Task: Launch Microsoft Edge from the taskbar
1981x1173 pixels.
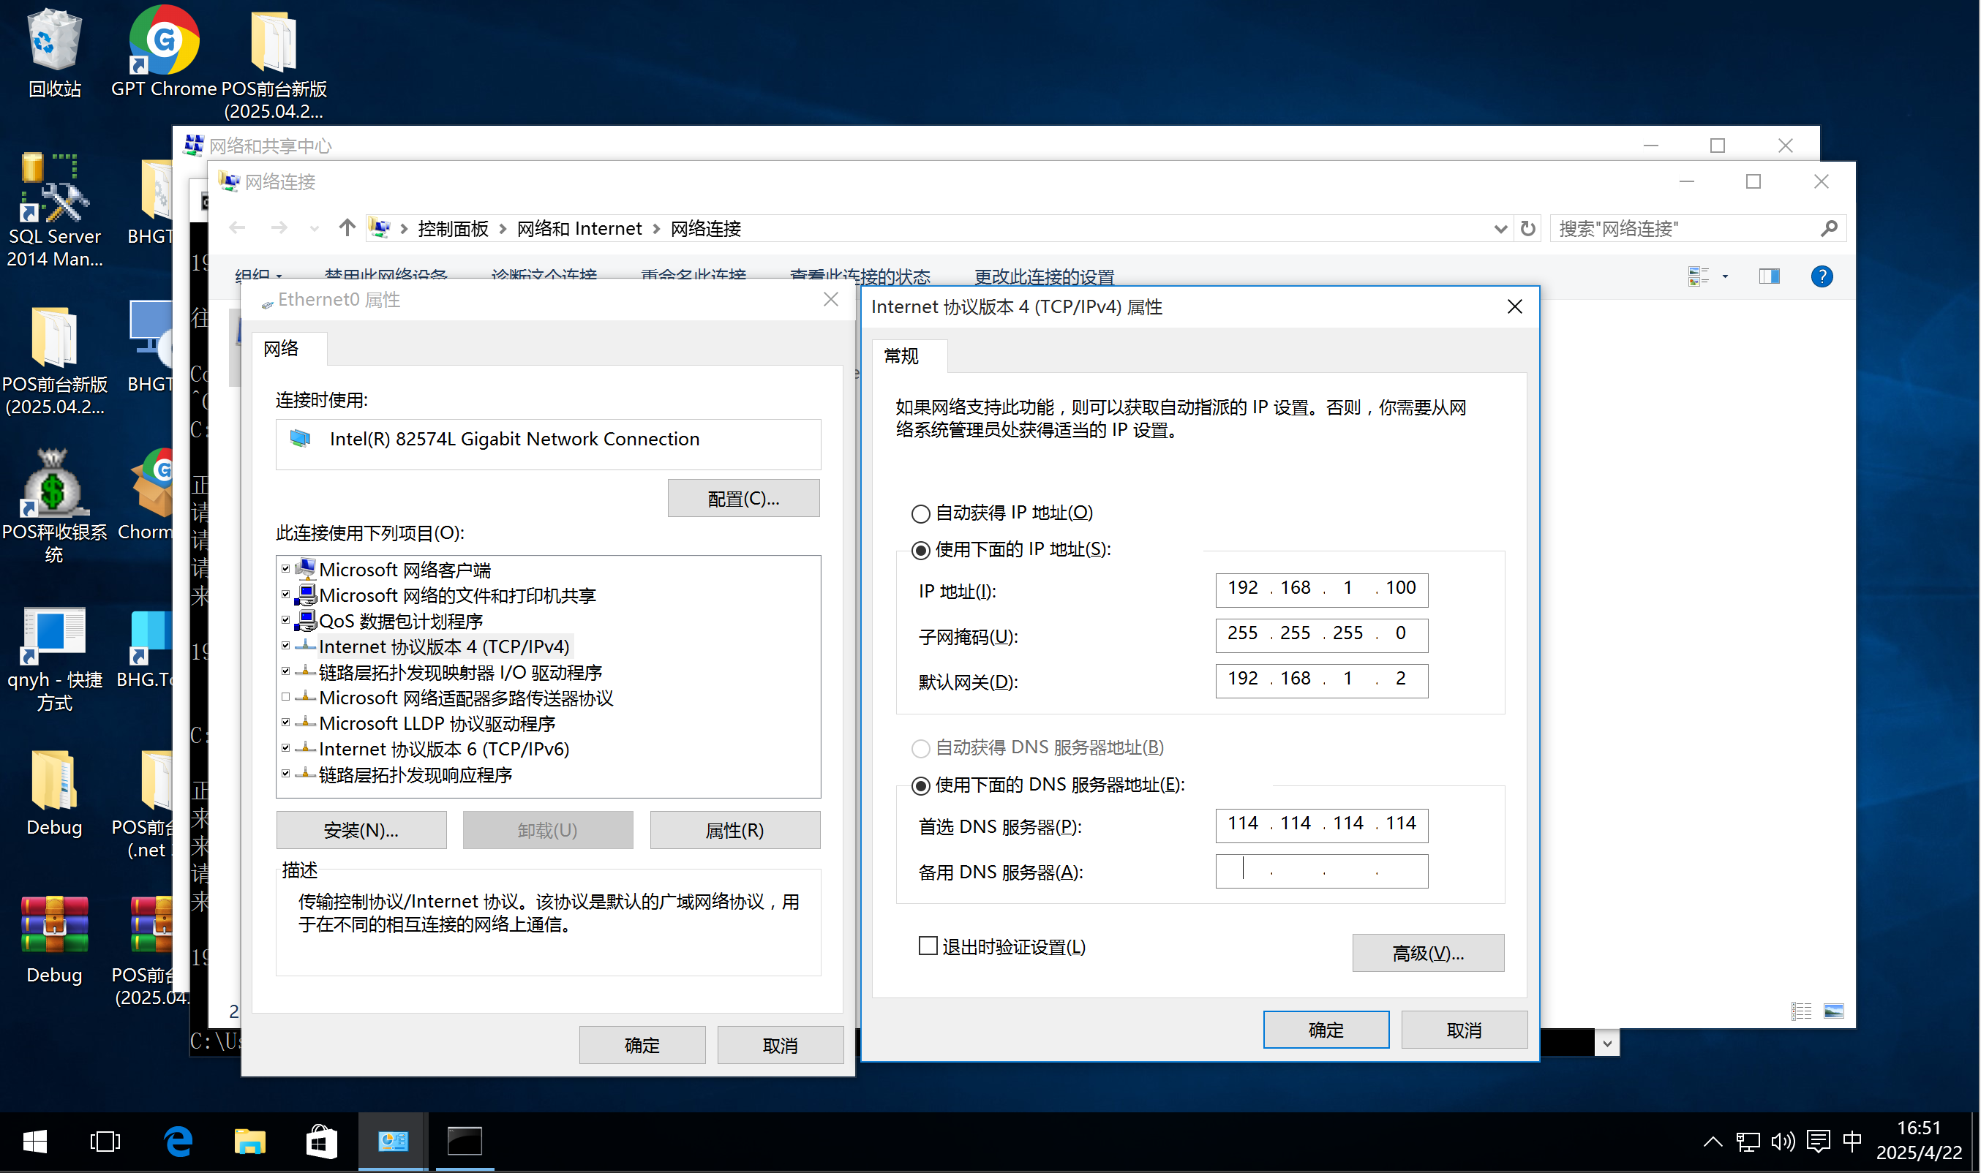Action: (x=178, y=1142)
